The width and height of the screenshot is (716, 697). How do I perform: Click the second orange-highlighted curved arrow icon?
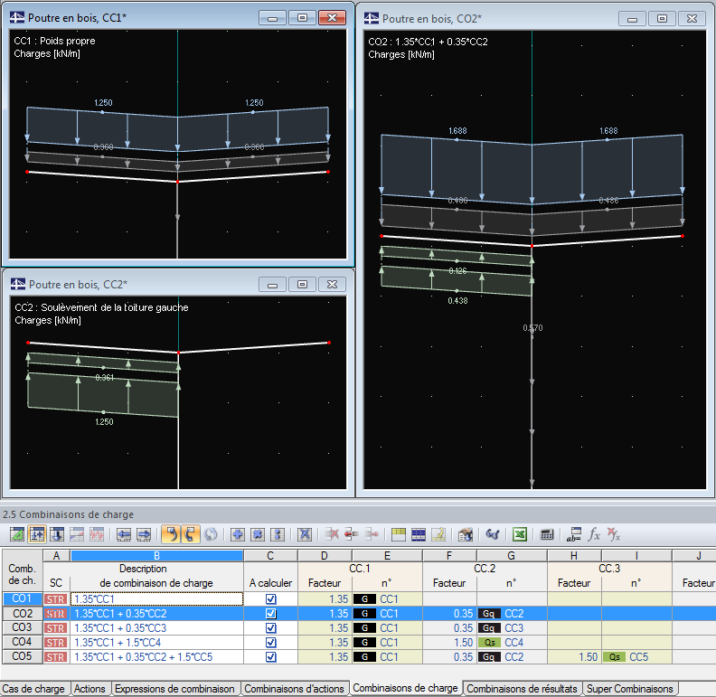pyautogui.click(x=191, y=534)
